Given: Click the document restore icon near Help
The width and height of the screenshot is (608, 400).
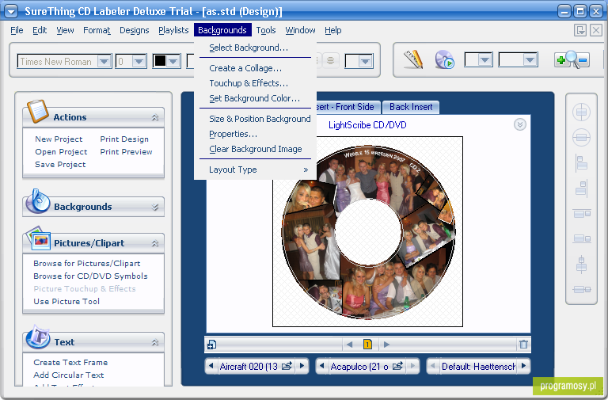Looking at the screenshot, I should tap(580, 30).
